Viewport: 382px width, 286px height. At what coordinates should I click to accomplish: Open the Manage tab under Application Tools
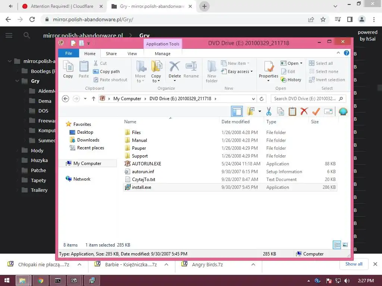click(x=163, y=54)
